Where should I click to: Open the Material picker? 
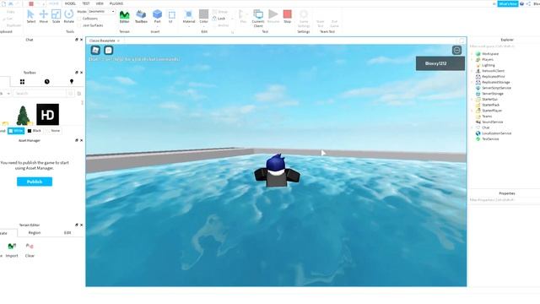(189, 17)
